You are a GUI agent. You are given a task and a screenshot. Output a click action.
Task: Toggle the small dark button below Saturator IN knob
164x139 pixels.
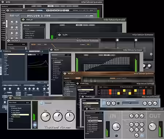click(116, 135)
